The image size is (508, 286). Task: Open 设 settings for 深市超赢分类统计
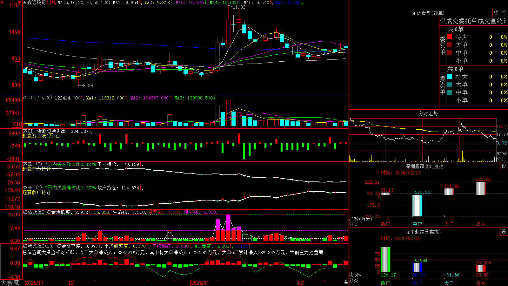tap(504, 232)
